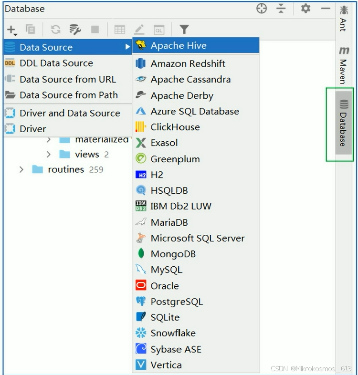This screenshot has height=375, width=358.
Task: Click the add new data source plus button
Action: point(12,30)
